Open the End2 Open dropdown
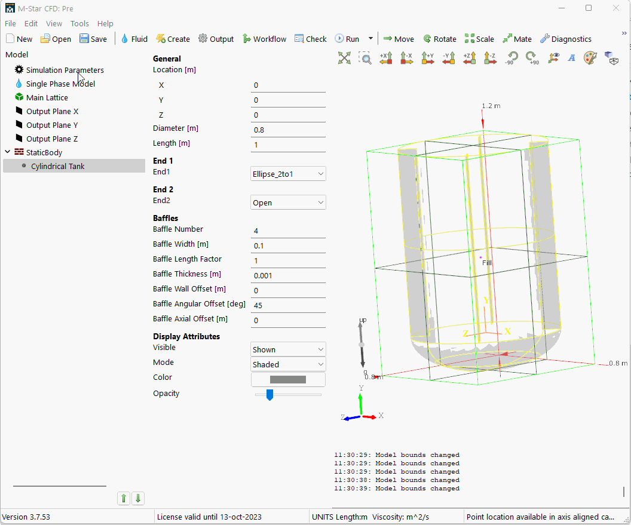The height and width of the screenshot is (525, 631). (288, 202)
